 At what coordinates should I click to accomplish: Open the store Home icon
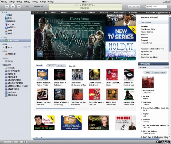coord(46,13)
